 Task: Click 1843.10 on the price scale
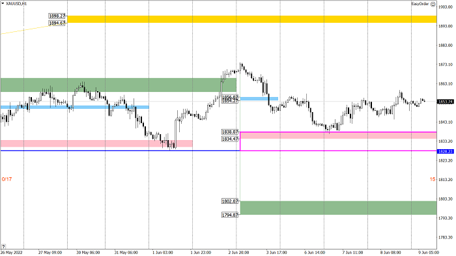(446, 122)
